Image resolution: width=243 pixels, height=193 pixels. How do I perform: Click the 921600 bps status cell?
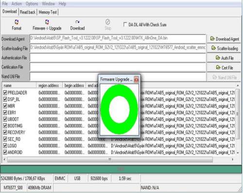tap(99, 178)
